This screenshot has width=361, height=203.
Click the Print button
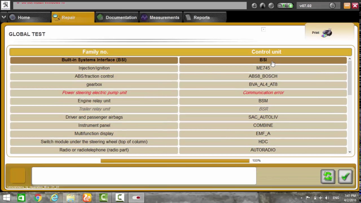tap(322, 33)
